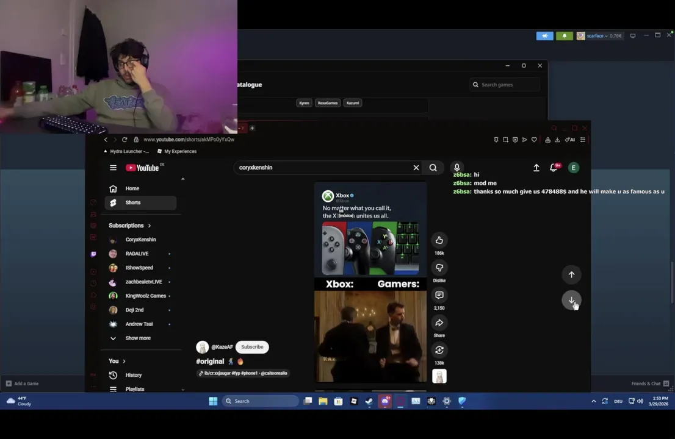Image resolution: width=675 pixels, height=439 pixels.
Task: Open the @KazeAF channel link
Action: click(222, 347)
